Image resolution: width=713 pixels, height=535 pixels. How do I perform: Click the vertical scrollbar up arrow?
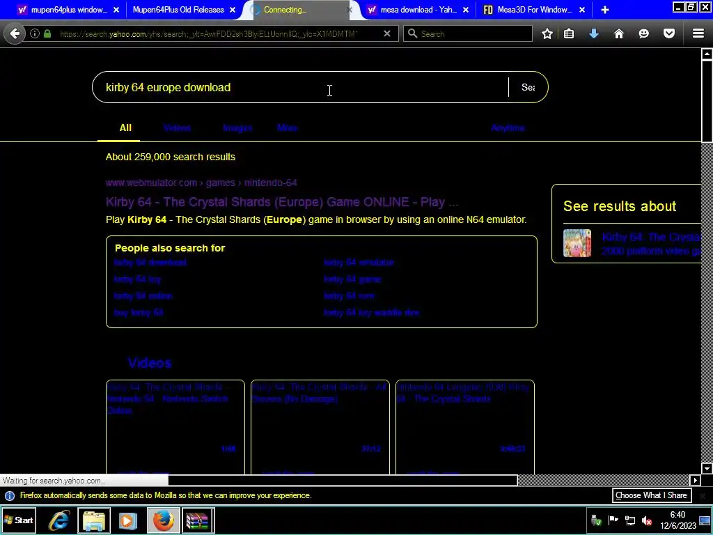[707, 54]
